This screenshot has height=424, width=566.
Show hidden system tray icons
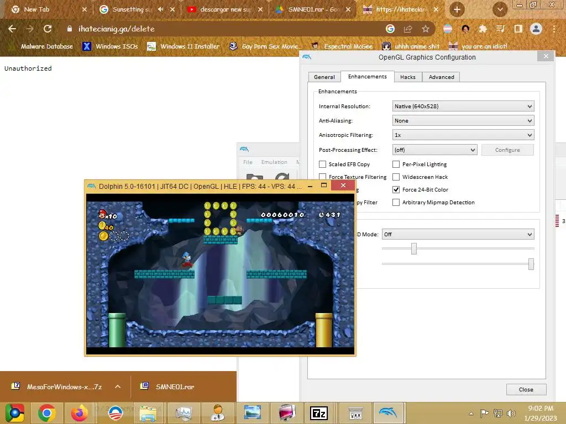[471, 414]
